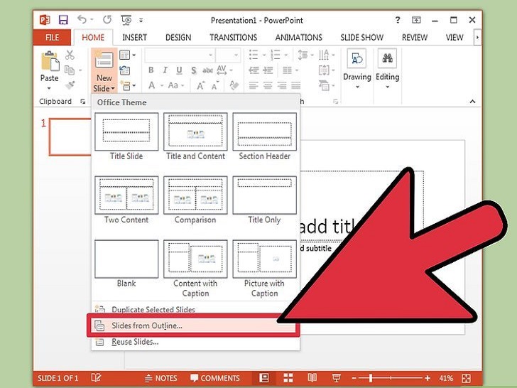Click the Copy icon

[x=70, y=70]
